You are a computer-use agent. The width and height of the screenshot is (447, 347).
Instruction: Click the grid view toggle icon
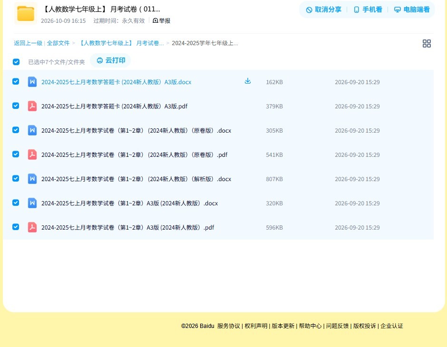427,43
